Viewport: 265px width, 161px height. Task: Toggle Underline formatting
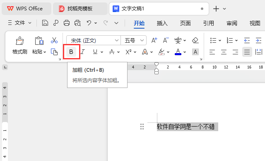point(95,52)
